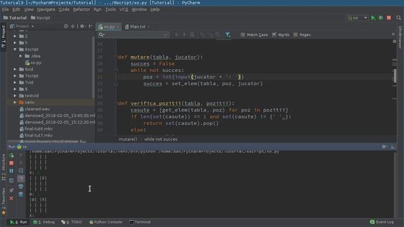Select cleaned.wav in project tree
404x227 pixels.
tap(35, 109)
